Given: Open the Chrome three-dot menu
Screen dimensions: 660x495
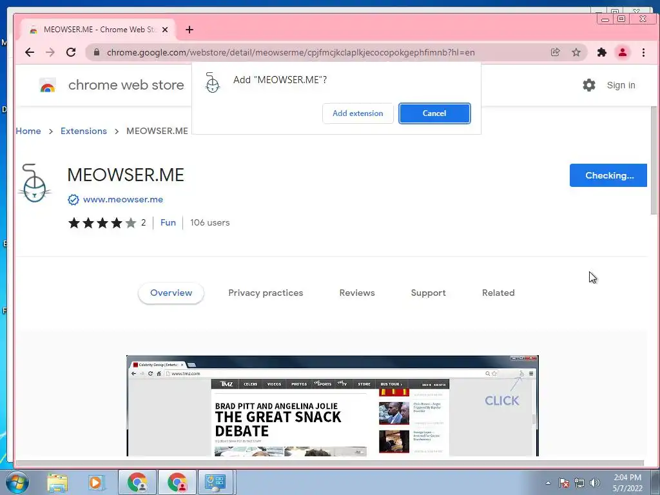Looking at the screenshot, I should point(644,52).
